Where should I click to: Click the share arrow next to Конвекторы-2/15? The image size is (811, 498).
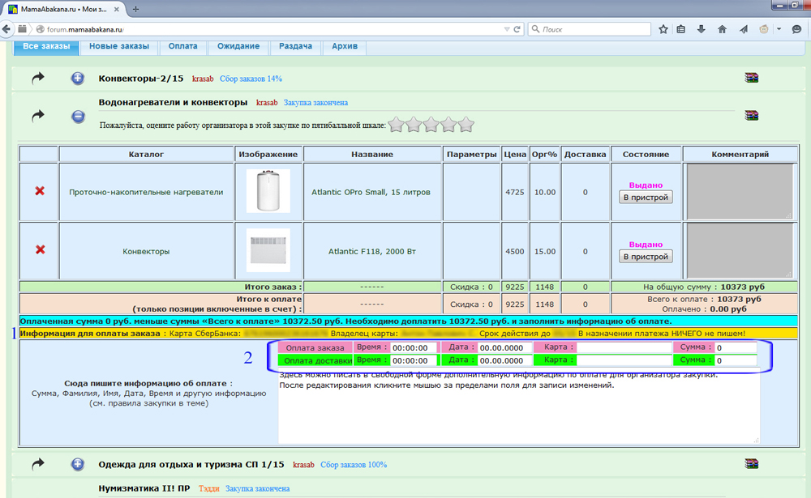point(39,79)
